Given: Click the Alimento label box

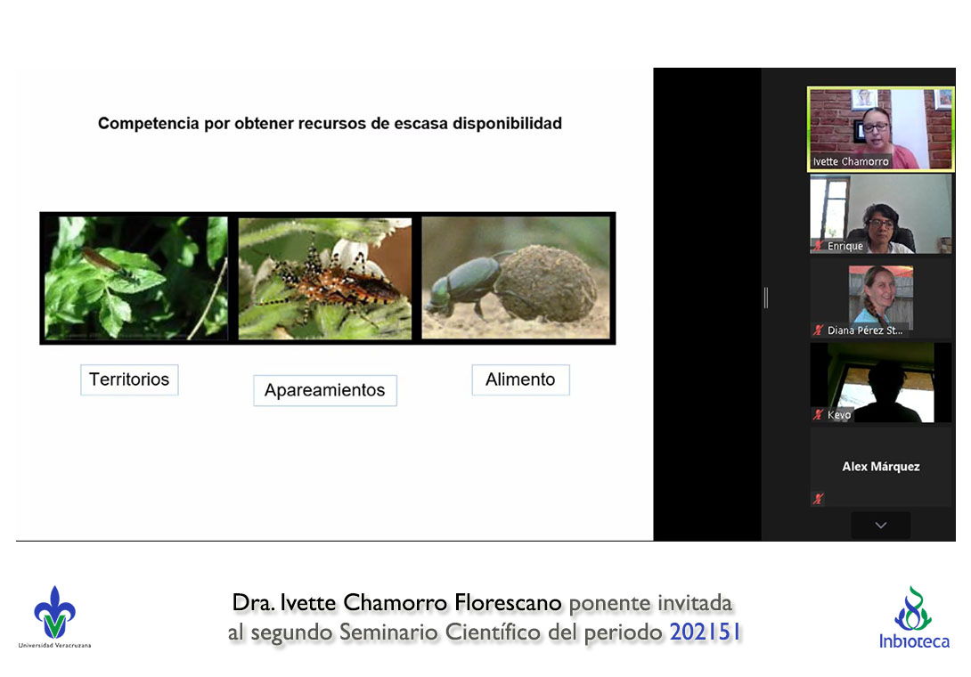Looking at the screenshot, I should click(x=520, y=379).
